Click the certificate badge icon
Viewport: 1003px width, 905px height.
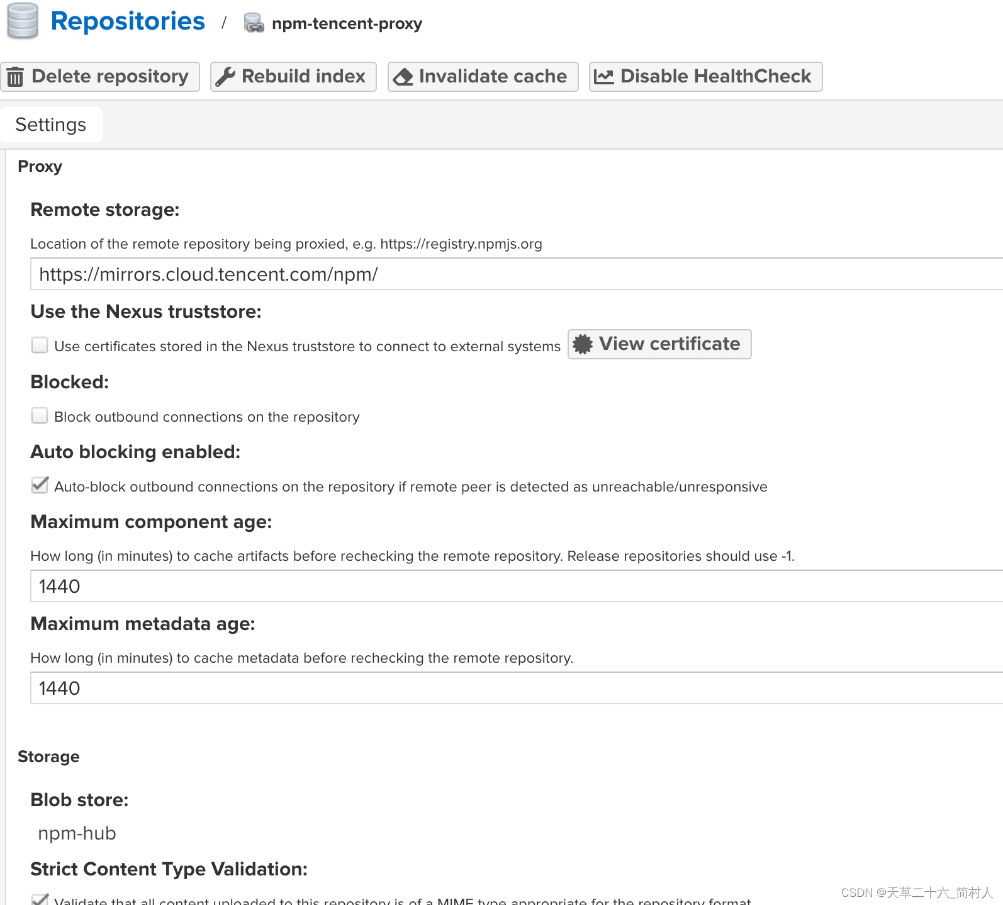[583, 344]
